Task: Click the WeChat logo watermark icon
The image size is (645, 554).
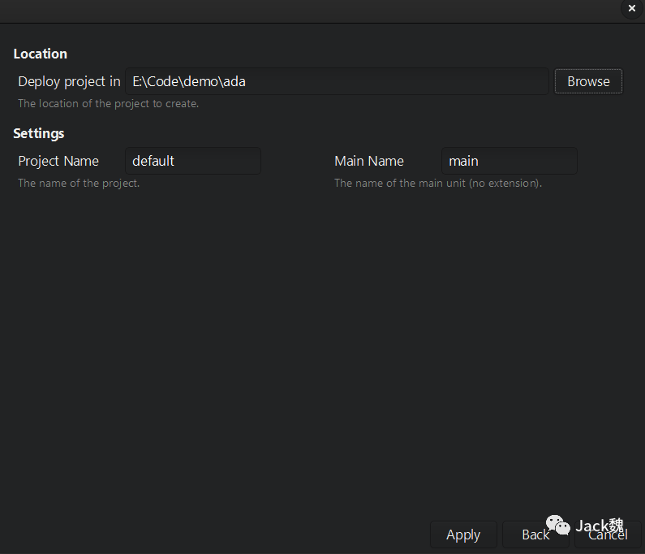Action: (557, 526)
